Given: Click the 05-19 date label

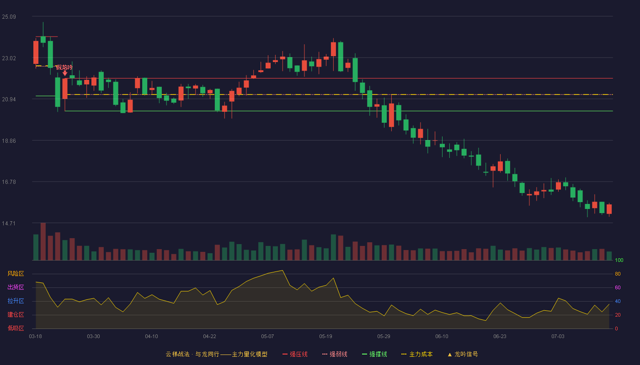Looking at the screenshot, I should click(x=325, y=336).
